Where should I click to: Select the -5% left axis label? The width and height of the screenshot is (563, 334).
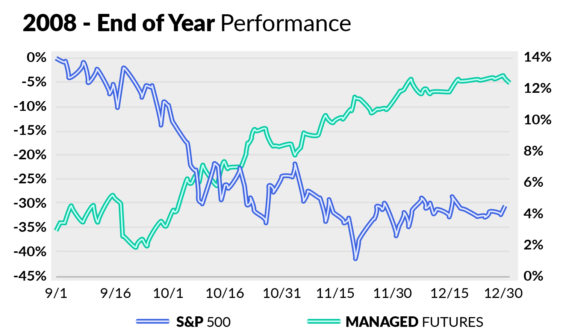coord(34,82)
